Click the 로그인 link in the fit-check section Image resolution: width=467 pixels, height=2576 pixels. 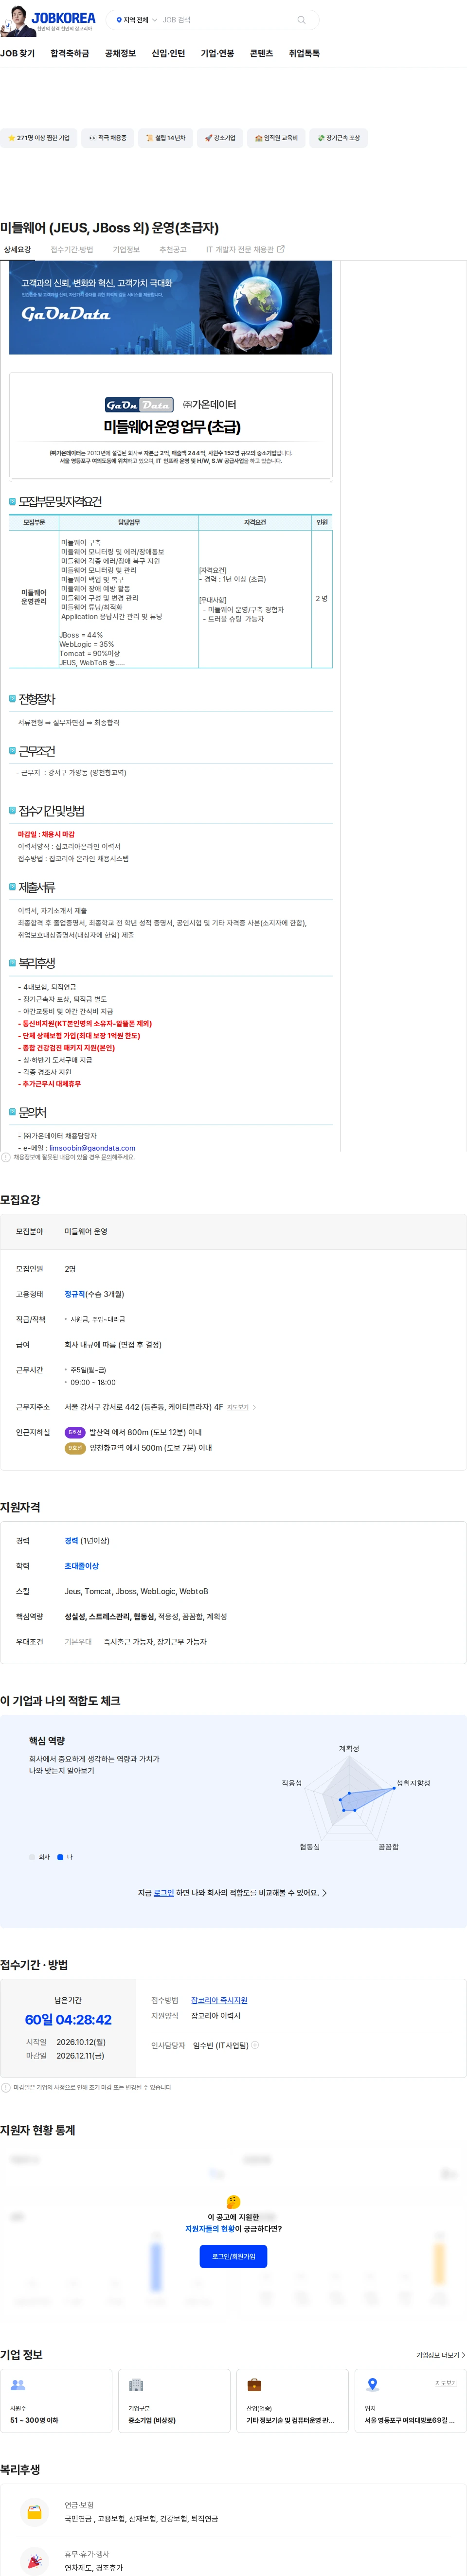click(x=164, y=1893)
